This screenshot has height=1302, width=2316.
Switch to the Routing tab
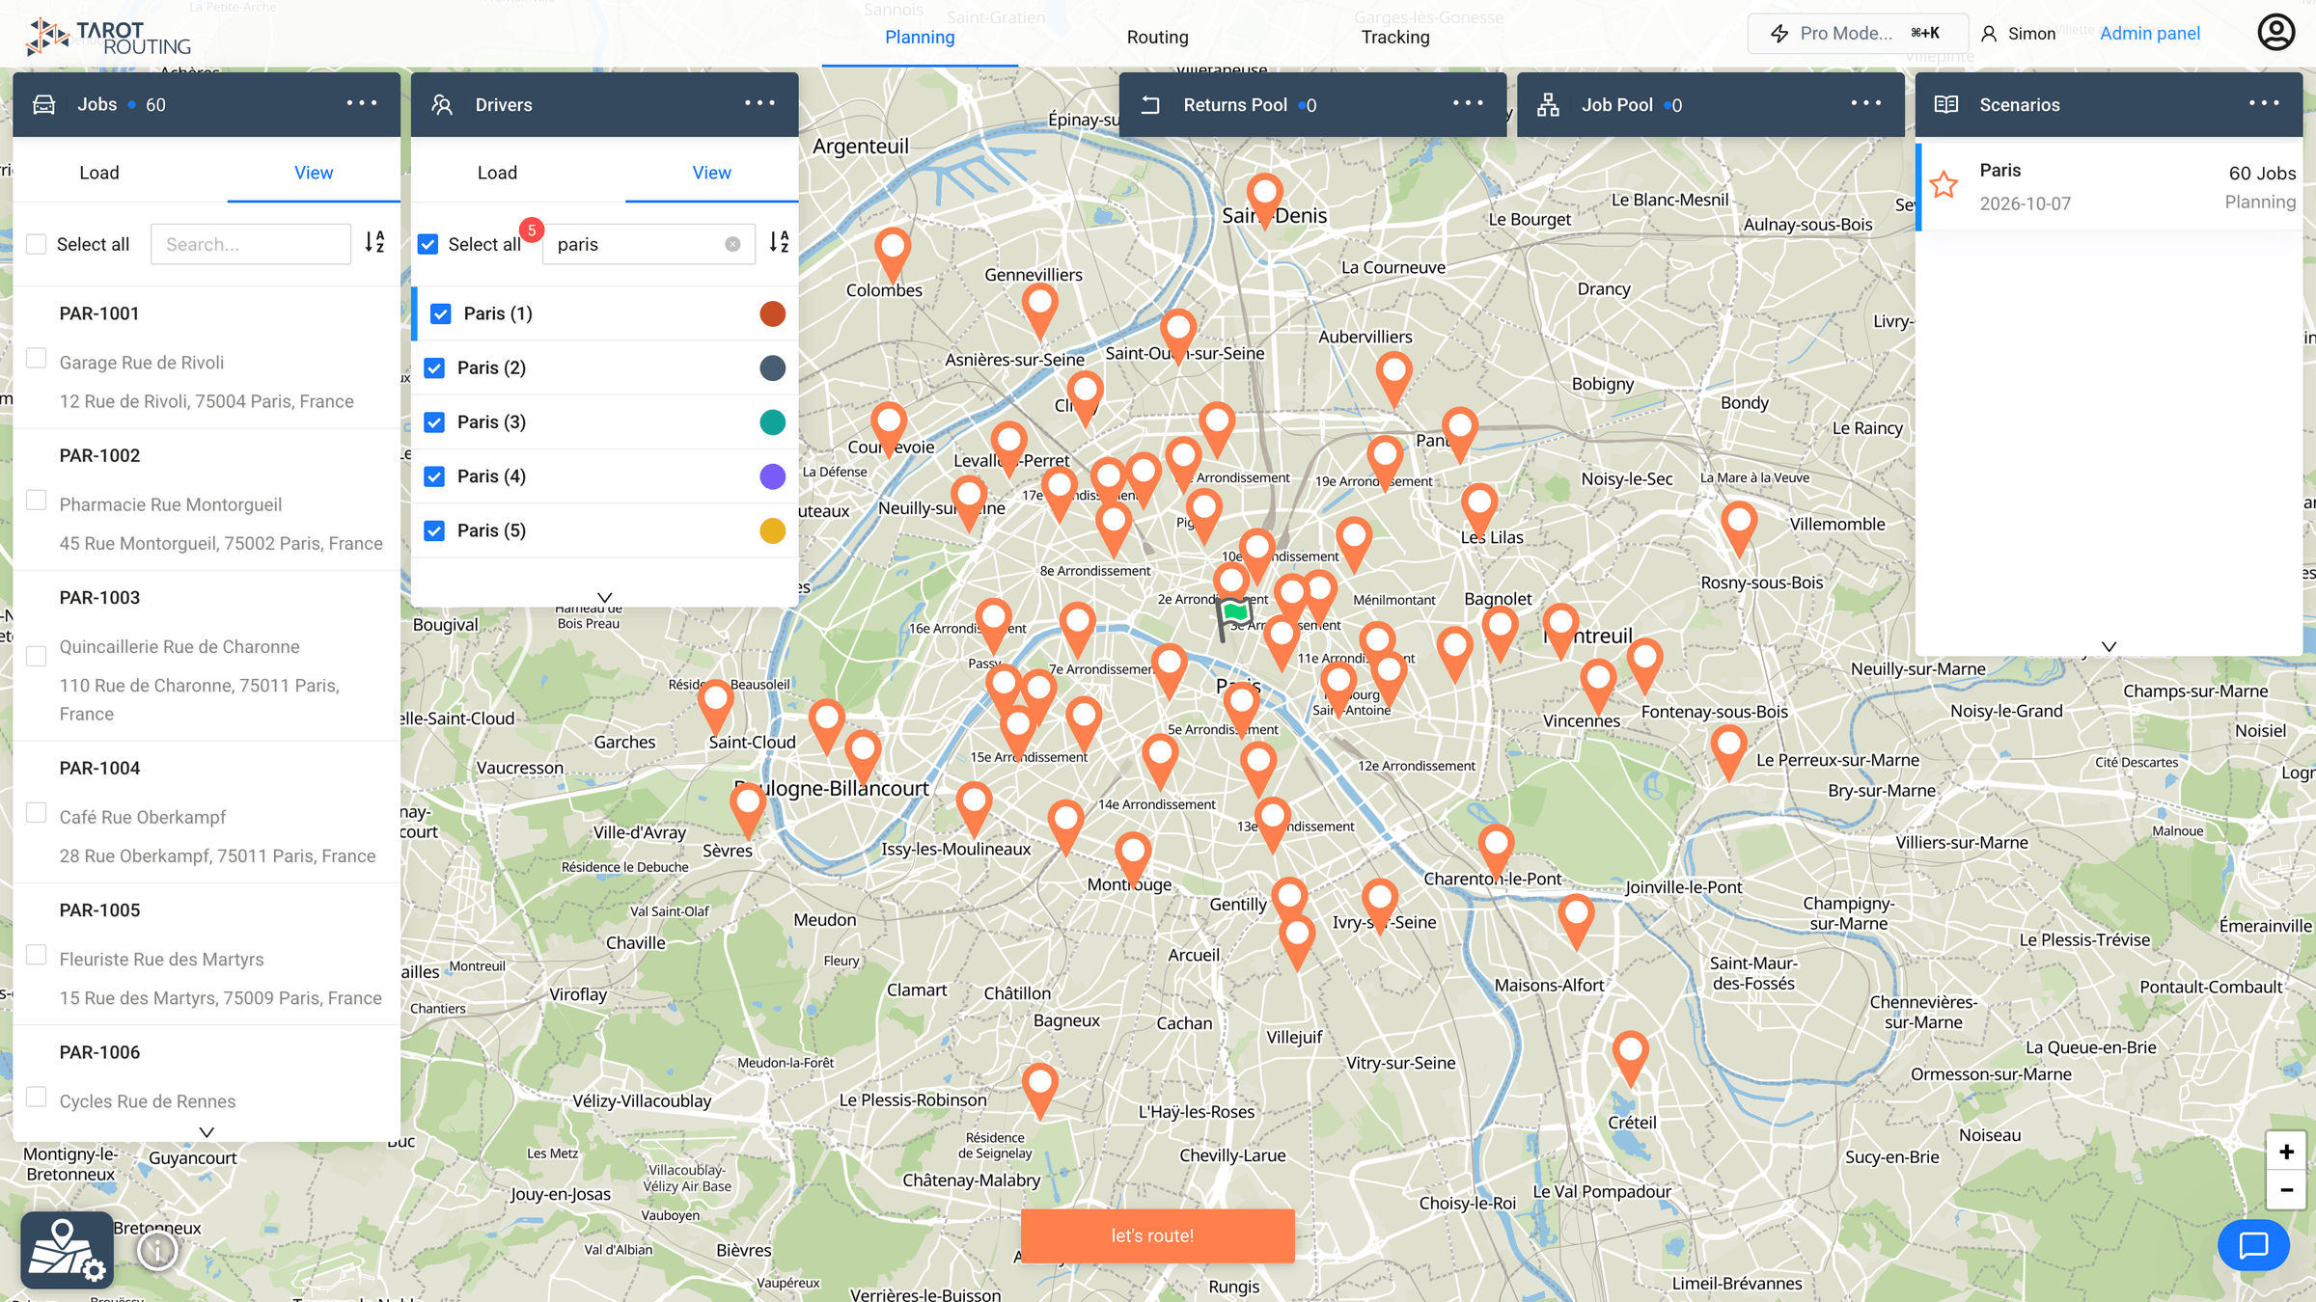pyautogui.click(x=1157, y=37)
